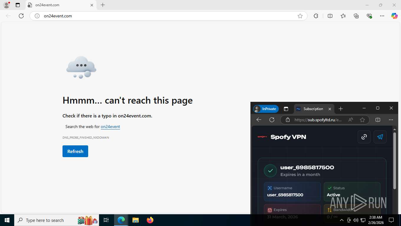Open split screen in main window
Viewport: 401px width, 226px height.
click(330, 16)
